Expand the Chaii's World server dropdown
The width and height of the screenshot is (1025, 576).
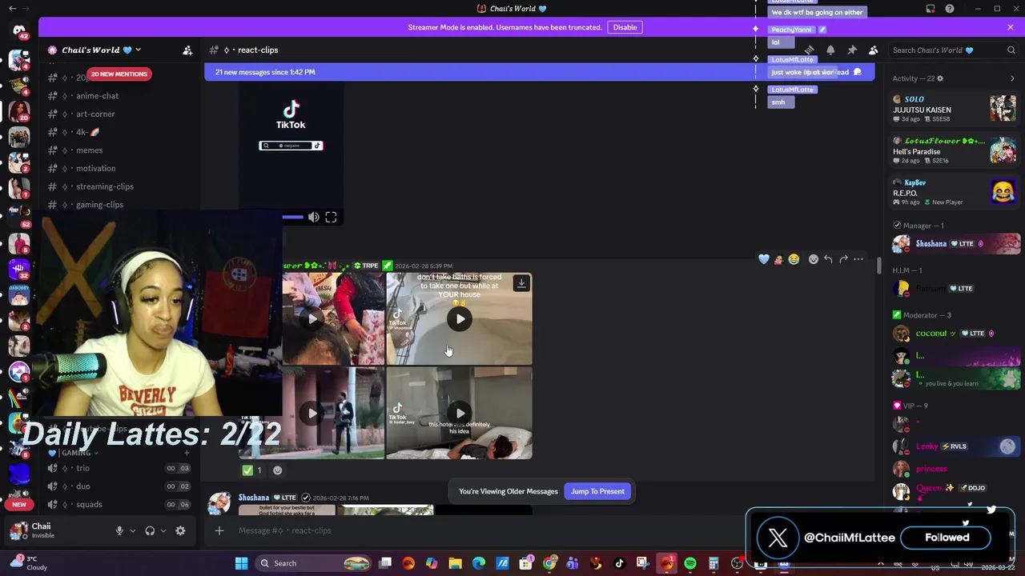(x=138, y=50)
